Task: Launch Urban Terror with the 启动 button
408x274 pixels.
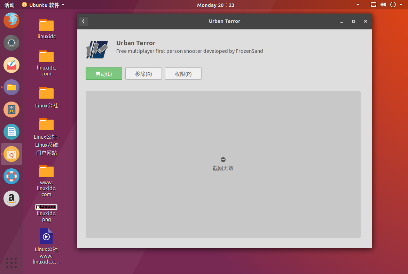Action: 104,74
